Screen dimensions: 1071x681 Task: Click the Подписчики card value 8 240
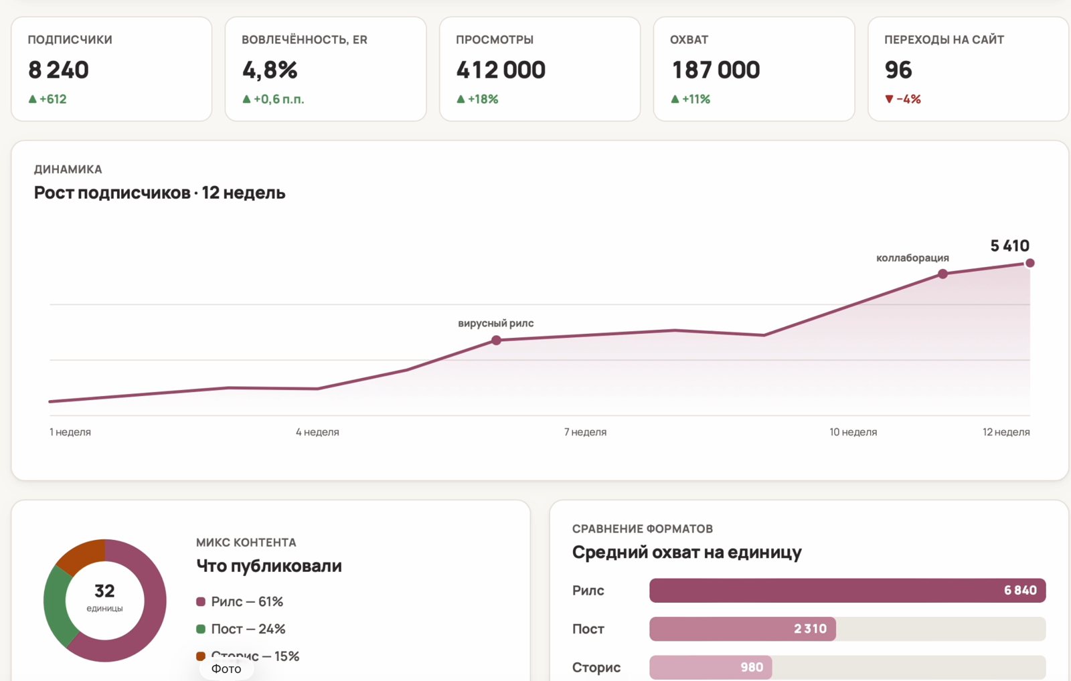58,70
